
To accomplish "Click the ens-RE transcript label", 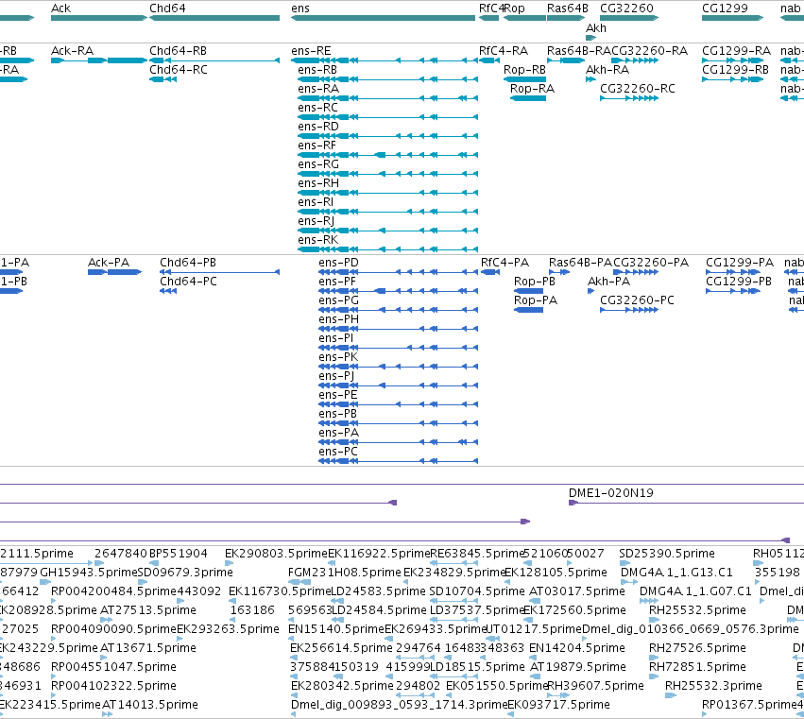I will tap(311, 51).
